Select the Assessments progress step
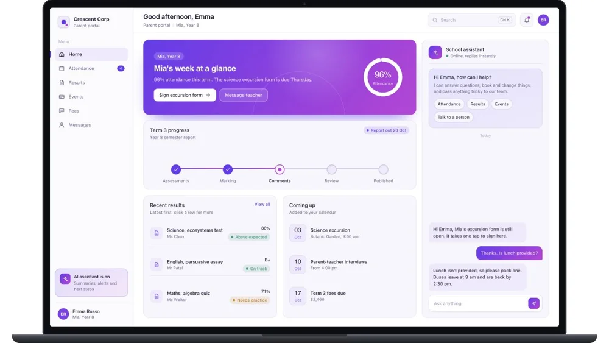 [176, 169]
